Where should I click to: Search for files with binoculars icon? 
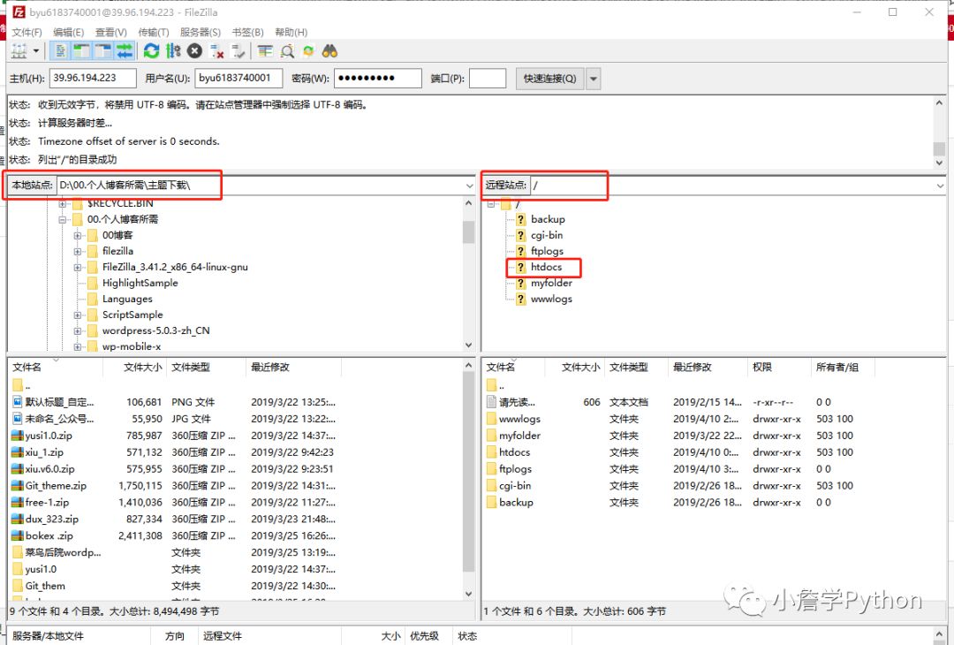pos(329,51)
